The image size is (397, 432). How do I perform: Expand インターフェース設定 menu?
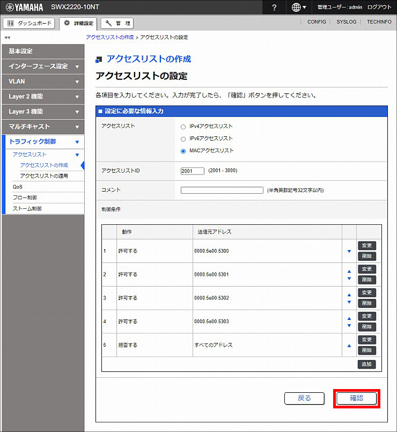click(43, 67)
